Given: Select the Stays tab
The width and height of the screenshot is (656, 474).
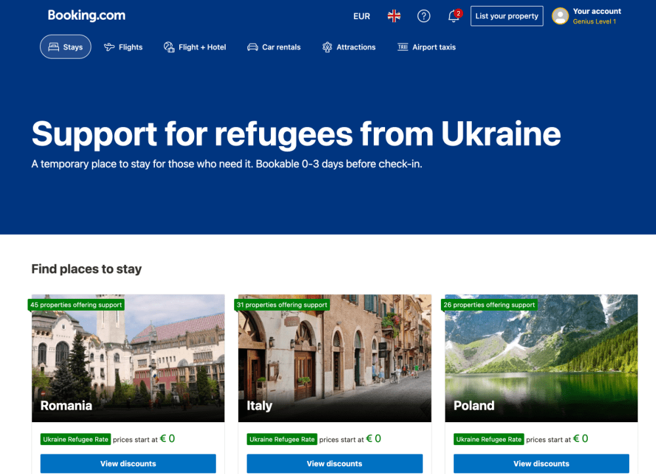Looking at the screenshot, I should 65,47.
